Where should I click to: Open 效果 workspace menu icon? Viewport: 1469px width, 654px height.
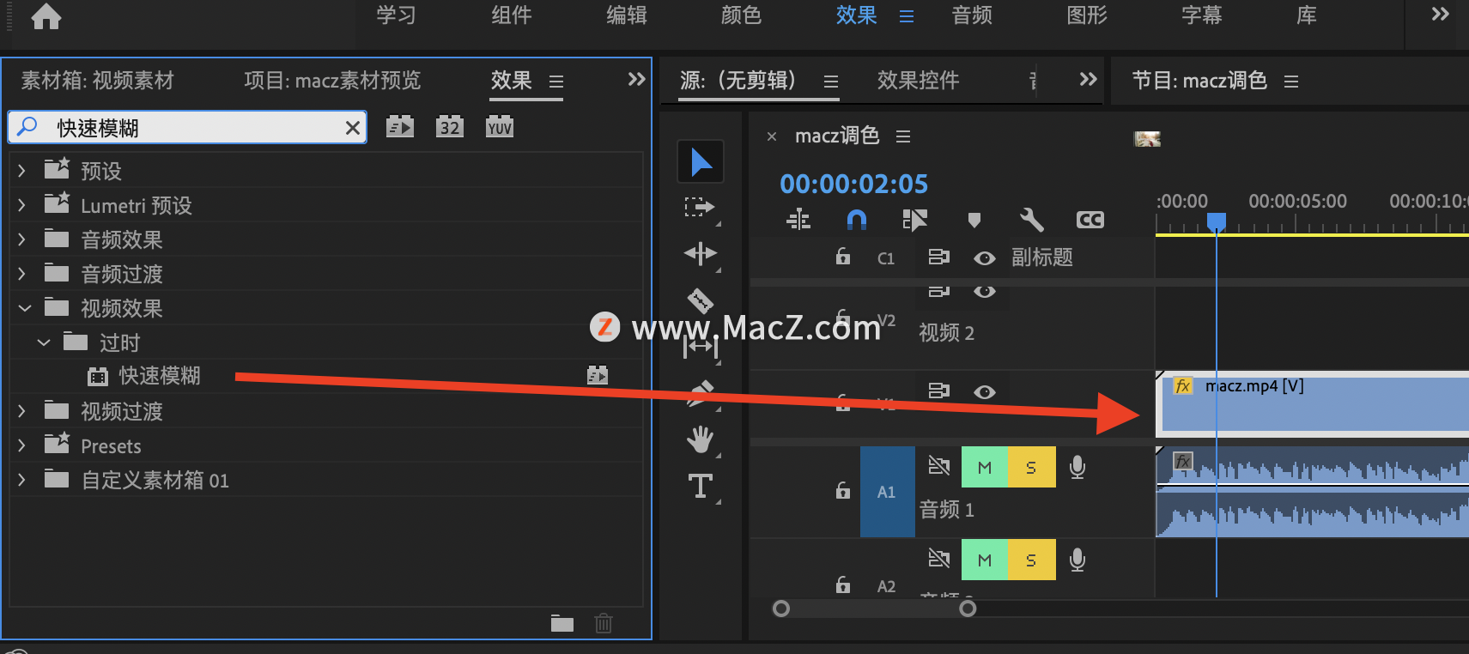click(x=907, y=16)
